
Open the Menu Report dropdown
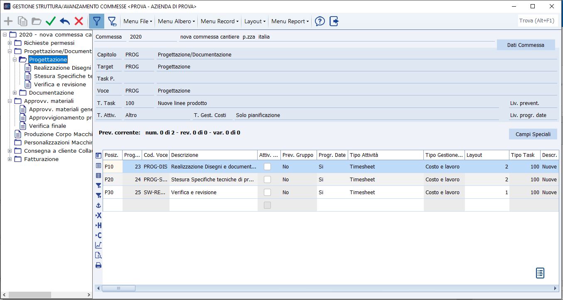click(x=290, y=21)
